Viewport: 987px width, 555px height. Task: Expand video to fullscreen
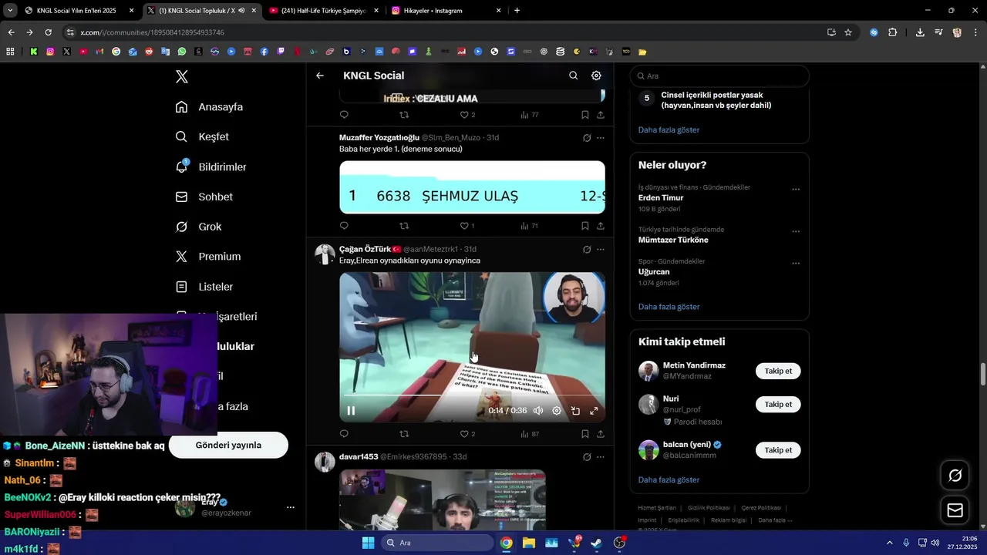coord(594,411)
